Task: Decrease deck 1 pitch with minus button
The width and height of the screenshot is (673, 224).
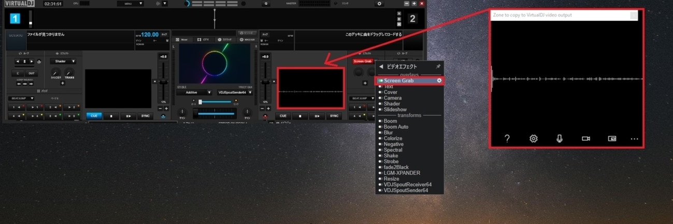Action: 160,109
